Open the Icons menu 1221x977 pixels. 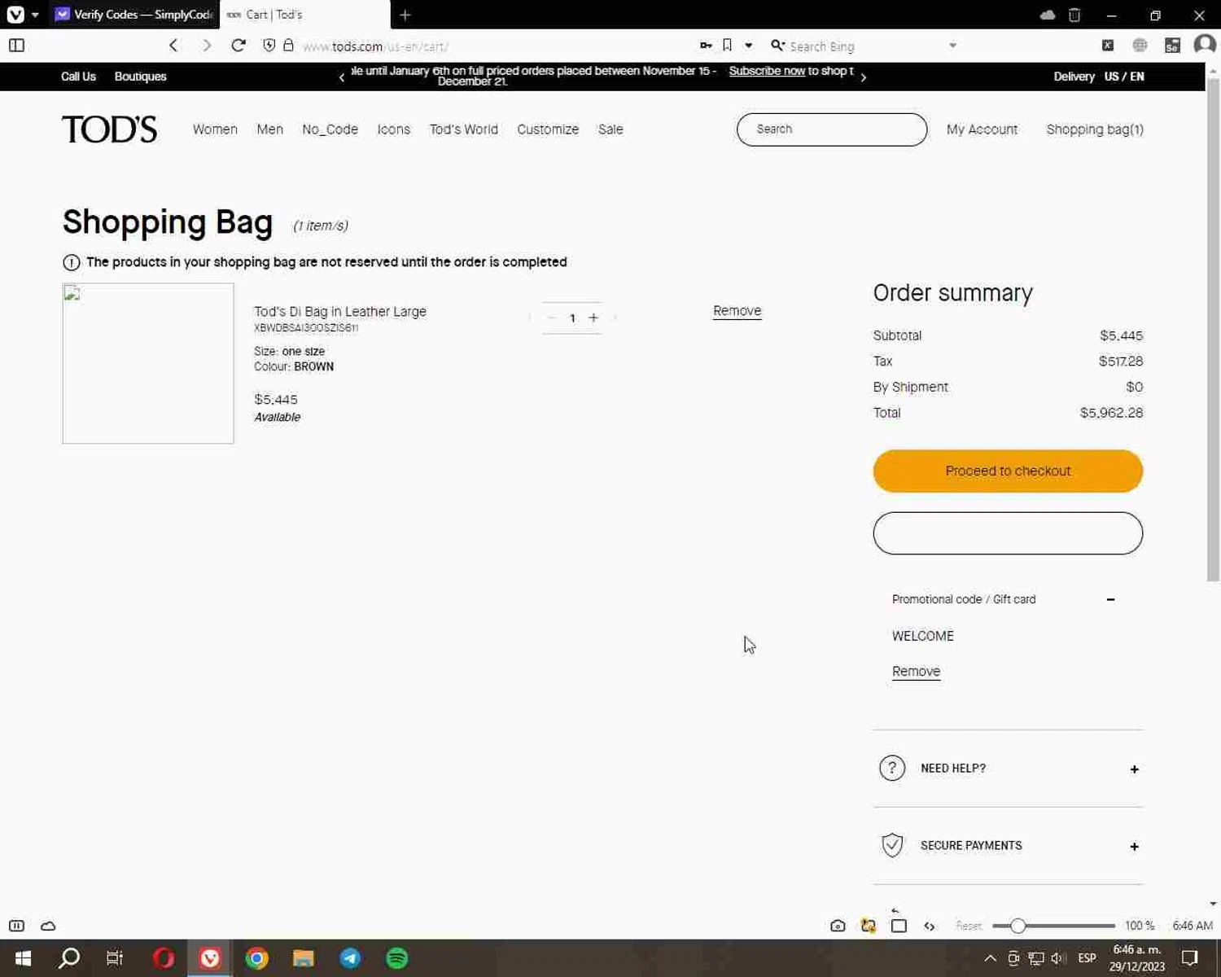[393, 129]
